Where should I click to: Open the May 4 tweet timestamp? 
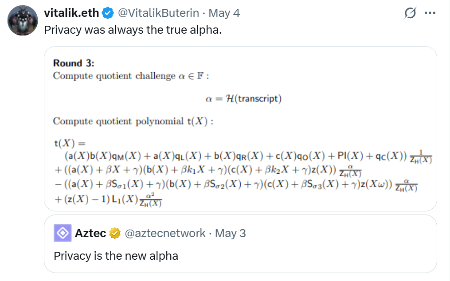(x=224, y=13)
